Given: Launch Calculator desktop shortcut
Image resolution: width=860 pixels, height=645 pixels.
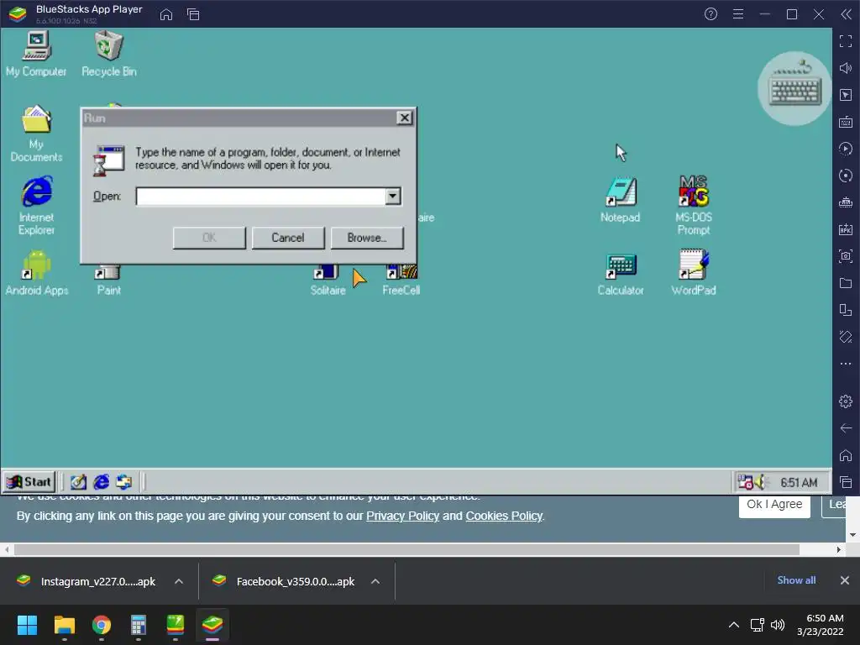Looking at the screenshot, I should [621, 275].
